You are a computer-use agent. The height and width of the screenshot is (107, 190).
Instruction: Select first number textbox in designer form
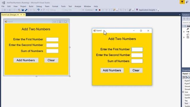tap(52, 40)
